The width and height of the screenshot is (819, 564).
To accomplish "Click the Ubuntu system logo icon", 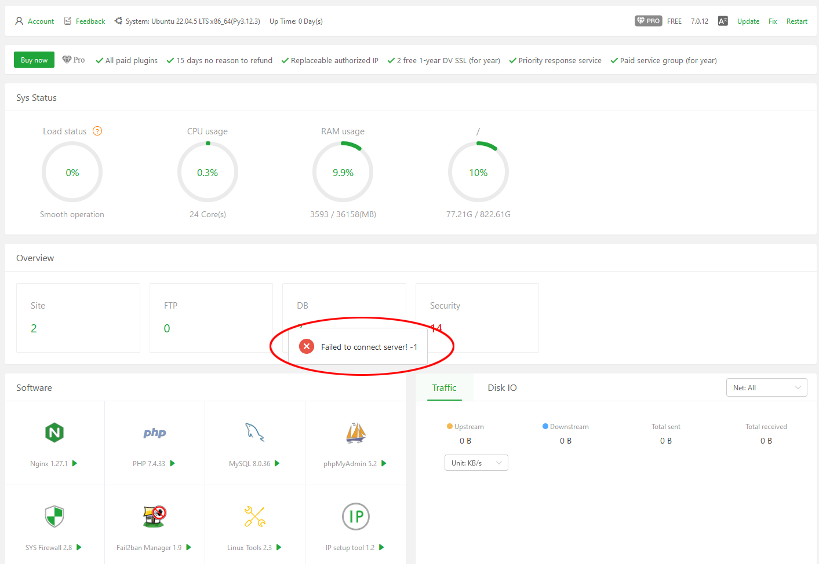I will [118, 21].
